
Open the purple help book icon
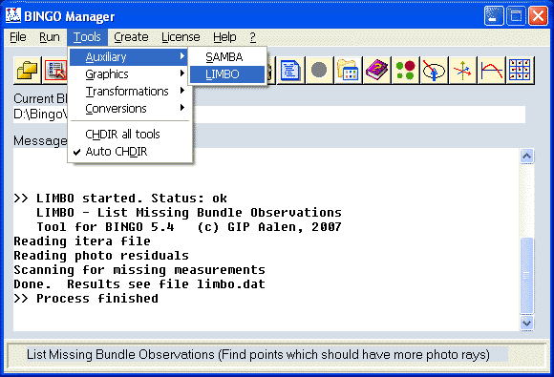pos(376,71)
